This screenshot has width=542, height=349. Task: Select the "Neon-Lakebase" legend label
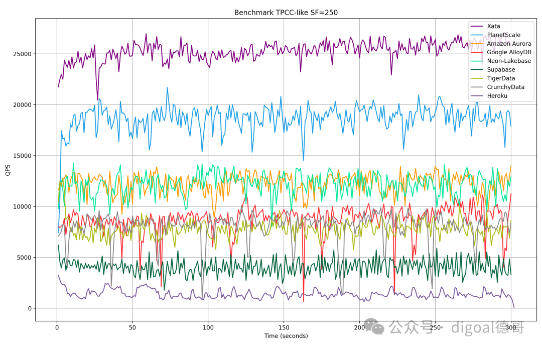pyautogui.click(x=509, y=61)
